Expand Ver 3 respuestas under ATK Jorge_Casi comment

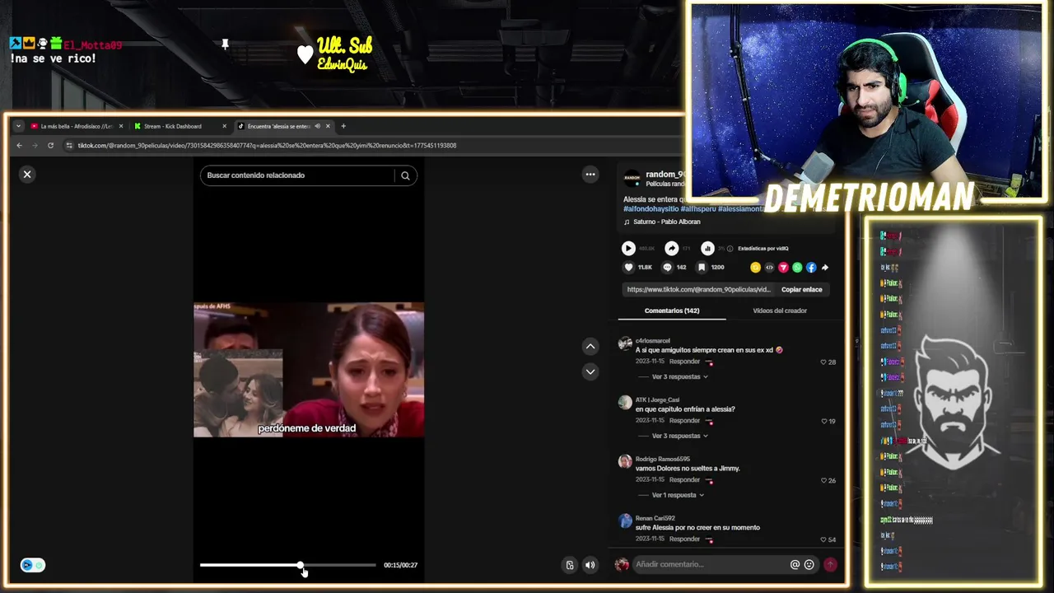click(679, 437)
